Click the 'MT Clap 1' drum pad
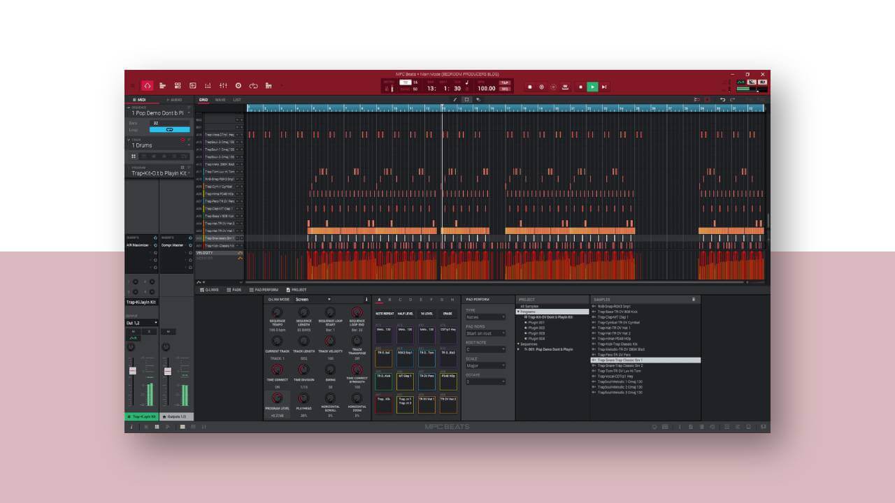The height and width of the screenshot is (503, 895). [x=406, y=381]
